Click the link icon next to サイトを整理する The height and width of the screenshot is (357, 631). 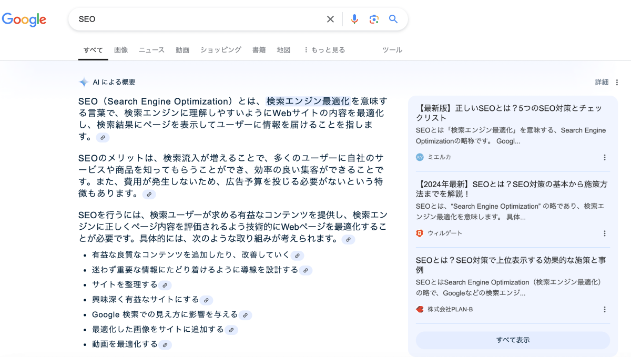[165, 285]
